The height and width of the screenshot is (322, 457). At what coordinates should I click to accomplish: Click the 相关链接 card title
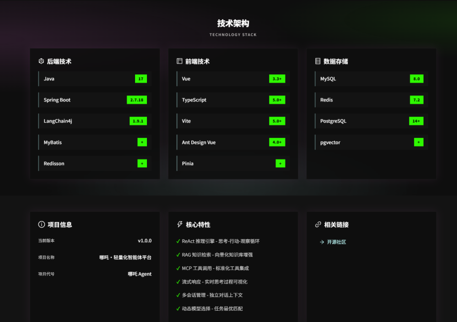336,225
